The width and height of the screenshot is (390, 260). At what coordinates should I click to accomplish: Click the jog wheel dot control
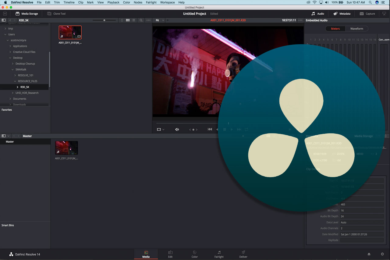(x=193, y=130)
